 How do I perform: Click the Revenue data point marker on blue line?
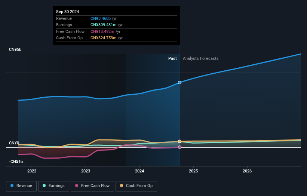179,83
